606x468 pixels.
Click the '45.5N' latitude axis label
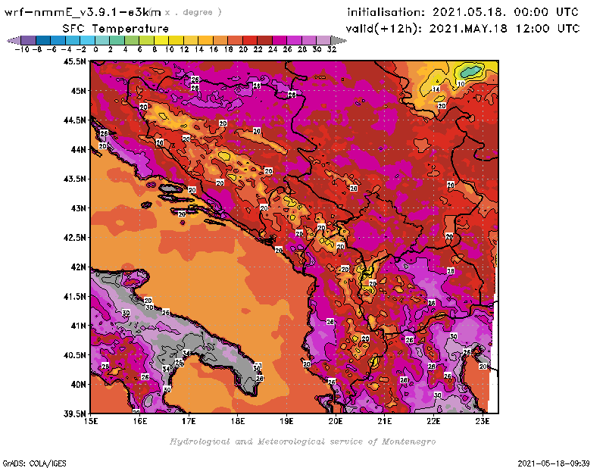[x=74, y=61]
